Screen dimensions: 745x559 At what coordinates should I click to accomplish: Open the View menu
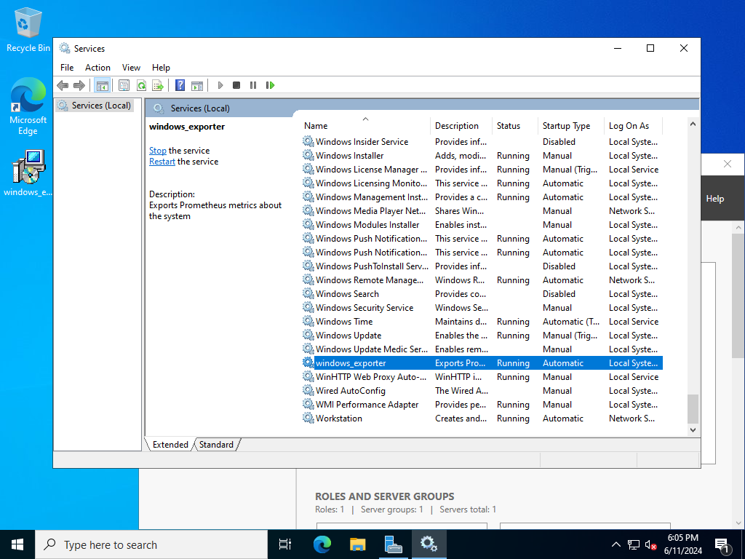131,68
